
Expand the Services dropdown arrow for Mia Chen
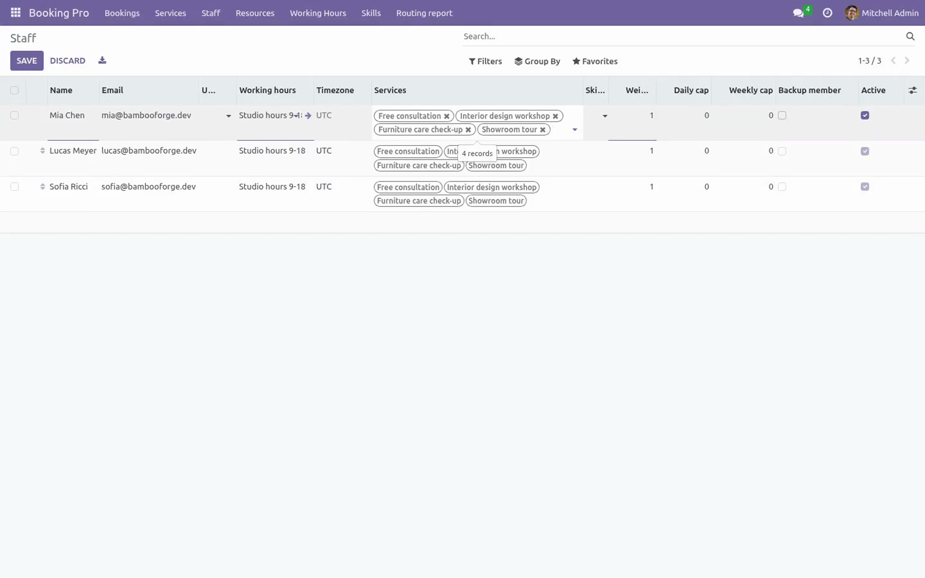click(x=575, y=130)
